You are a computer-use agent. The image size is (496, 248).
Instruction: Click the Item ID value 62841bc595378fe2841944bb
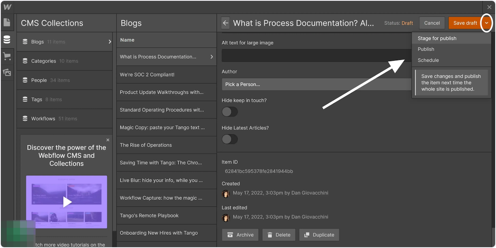[259, 171]
